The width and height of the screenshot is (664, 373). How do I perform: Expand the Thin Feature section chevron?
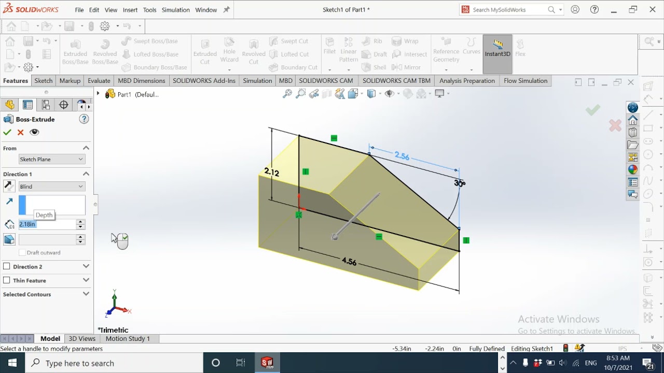click(86, 280)
